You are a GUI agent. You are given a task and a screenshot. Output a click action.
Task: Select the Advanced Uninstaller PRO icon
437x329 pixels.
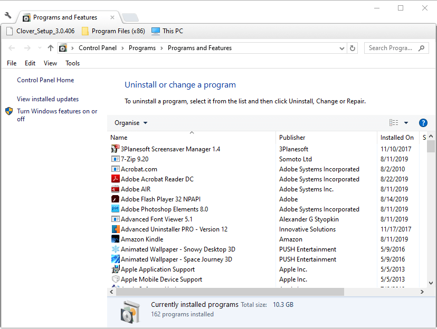115,229
